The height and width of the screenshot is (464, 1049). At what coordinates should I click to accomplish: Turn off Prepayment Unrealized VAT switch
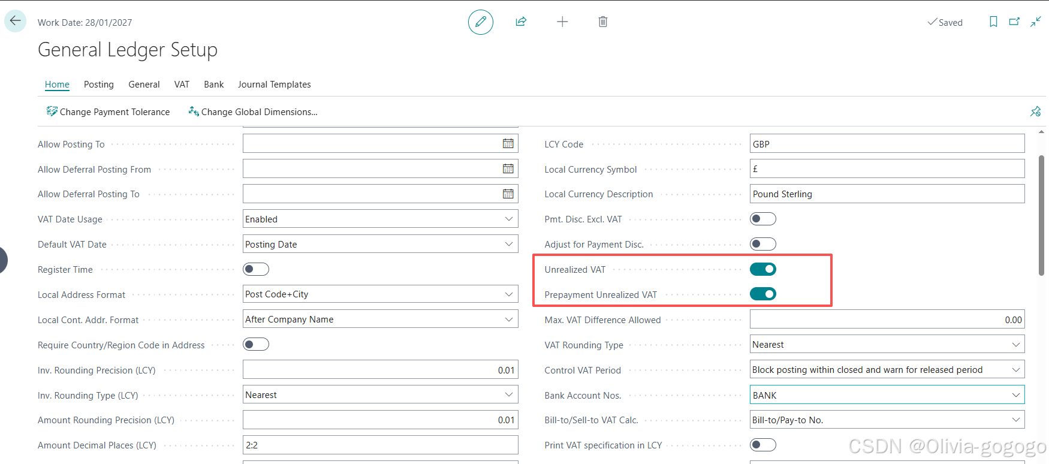coord(763,294)
